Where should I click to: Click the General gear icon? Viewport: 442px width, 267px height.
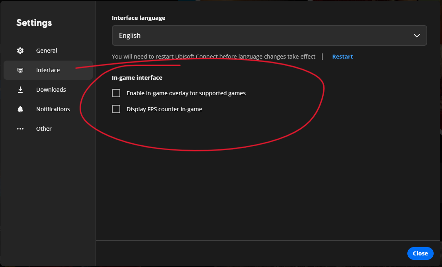20,51
